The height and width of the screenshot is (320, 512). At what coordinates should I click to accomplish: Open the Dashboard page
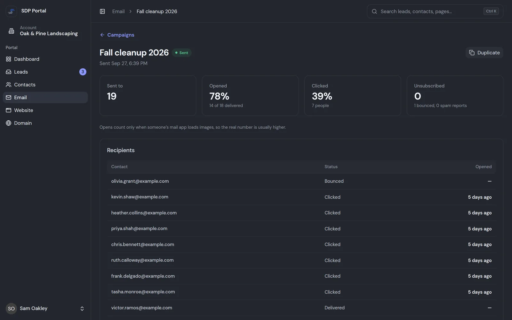pos(45,59)
